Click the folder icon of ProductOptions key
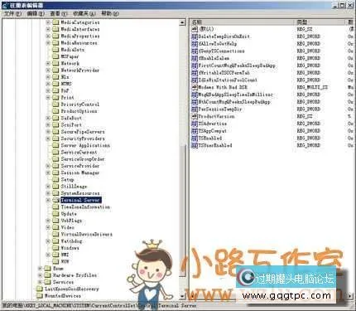 coord(56,111)
